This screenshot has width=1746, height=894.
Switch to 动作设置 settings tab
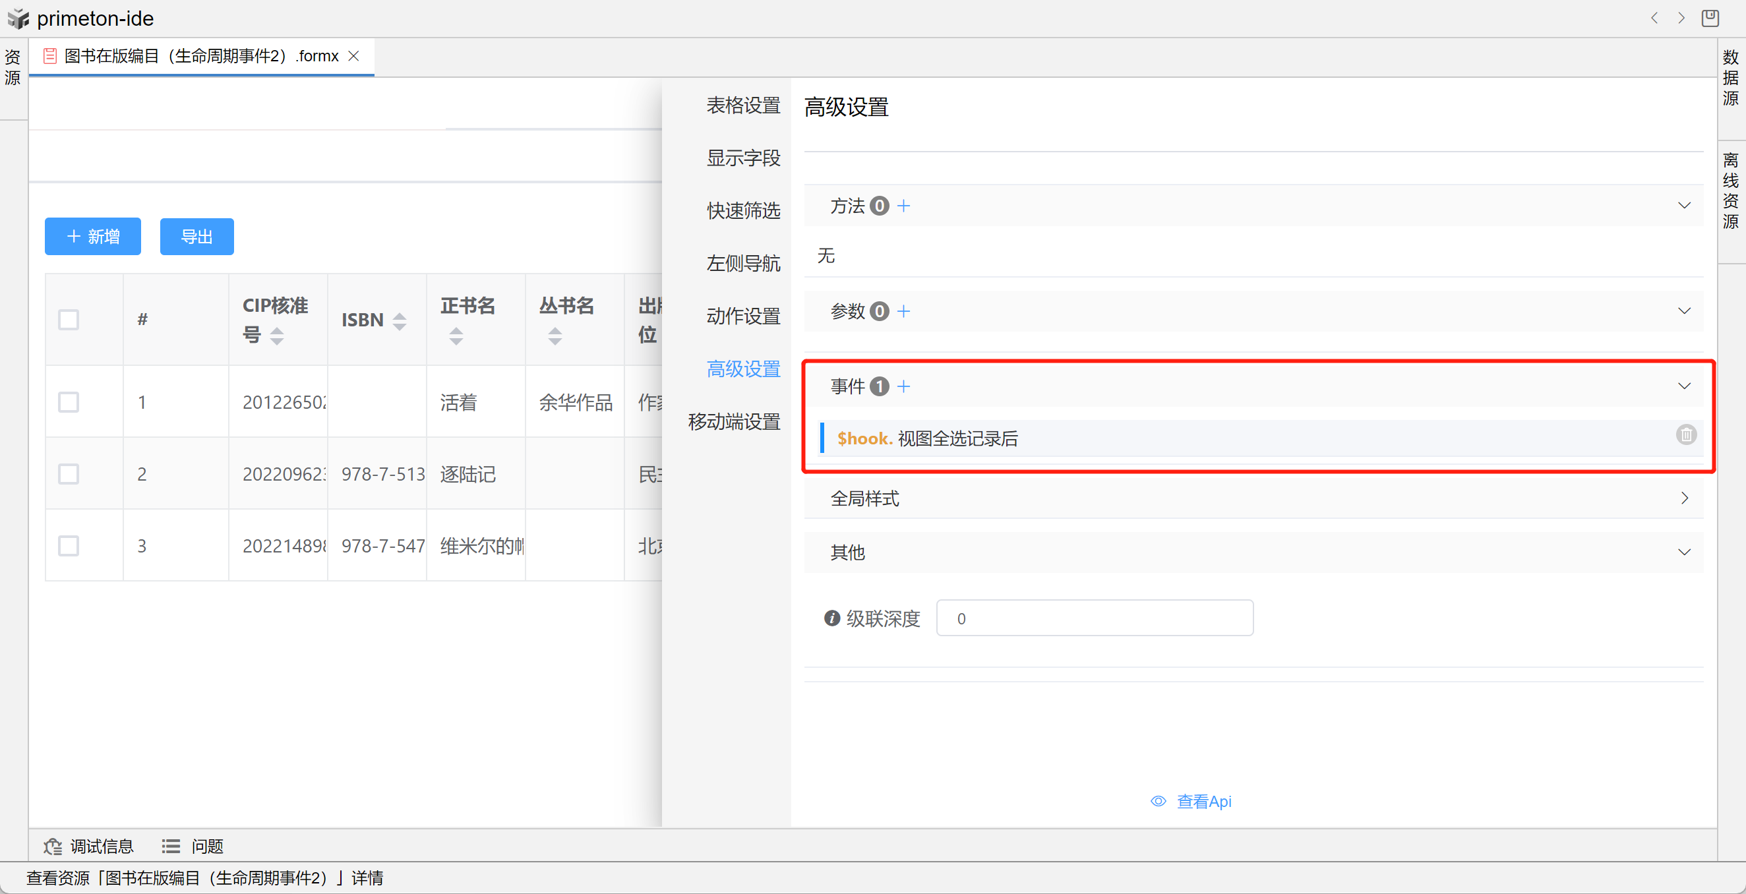tap(743, 316)
